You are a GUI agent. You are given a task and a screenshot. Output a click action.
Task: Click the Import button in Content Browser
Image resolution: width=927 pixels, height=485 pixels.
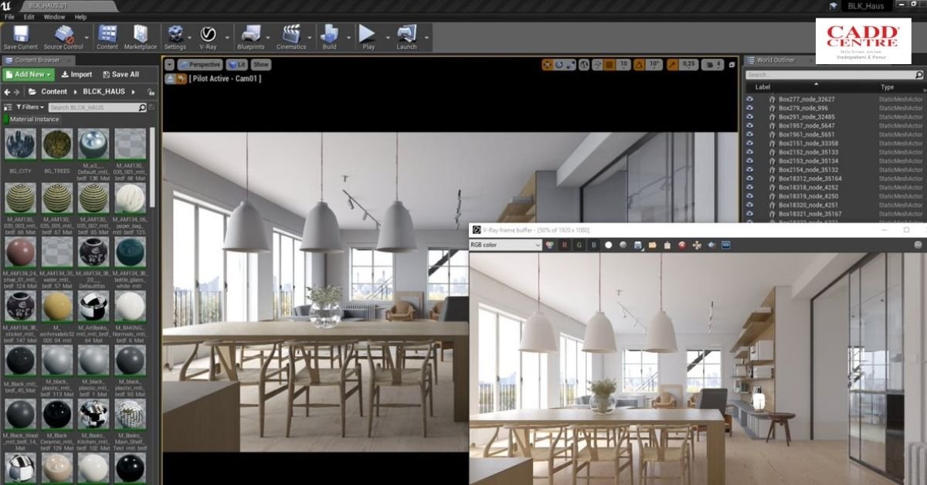(76, 74)
